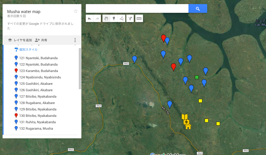
Task: Click the blue search button
Action: coord(198,8)
